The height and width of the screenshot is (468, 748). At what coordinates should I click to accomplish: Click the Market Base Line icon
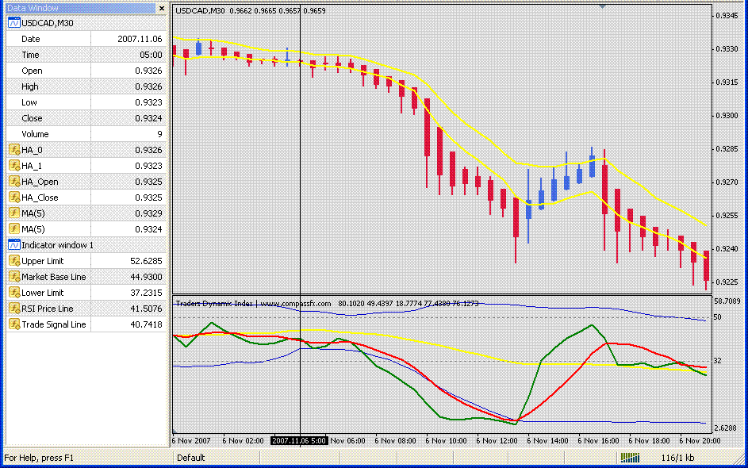point(13,277)
